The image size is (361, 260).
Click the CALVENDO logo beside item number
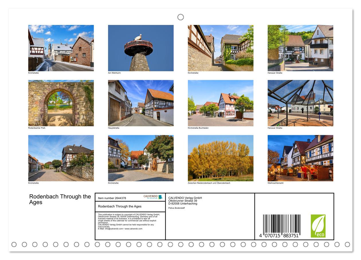(x=153, y=197)
